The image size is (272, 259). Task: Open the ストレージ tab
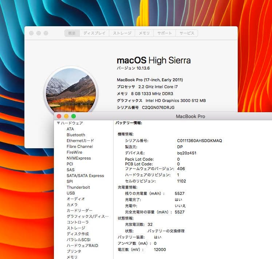pyautogui.click(x=122, y=33)
